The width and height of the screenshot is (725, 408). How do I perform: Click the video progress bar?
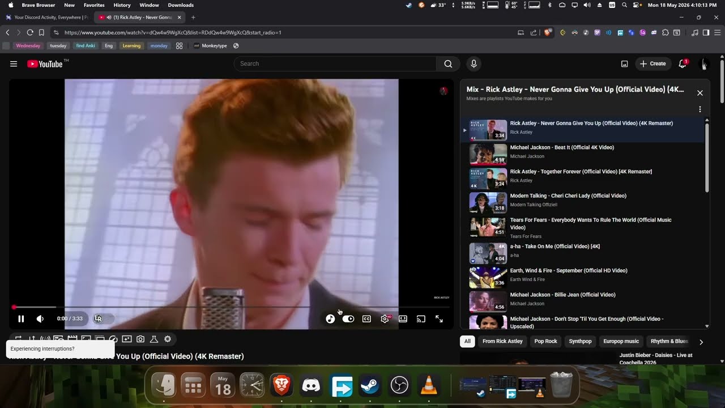click(231, 307)
